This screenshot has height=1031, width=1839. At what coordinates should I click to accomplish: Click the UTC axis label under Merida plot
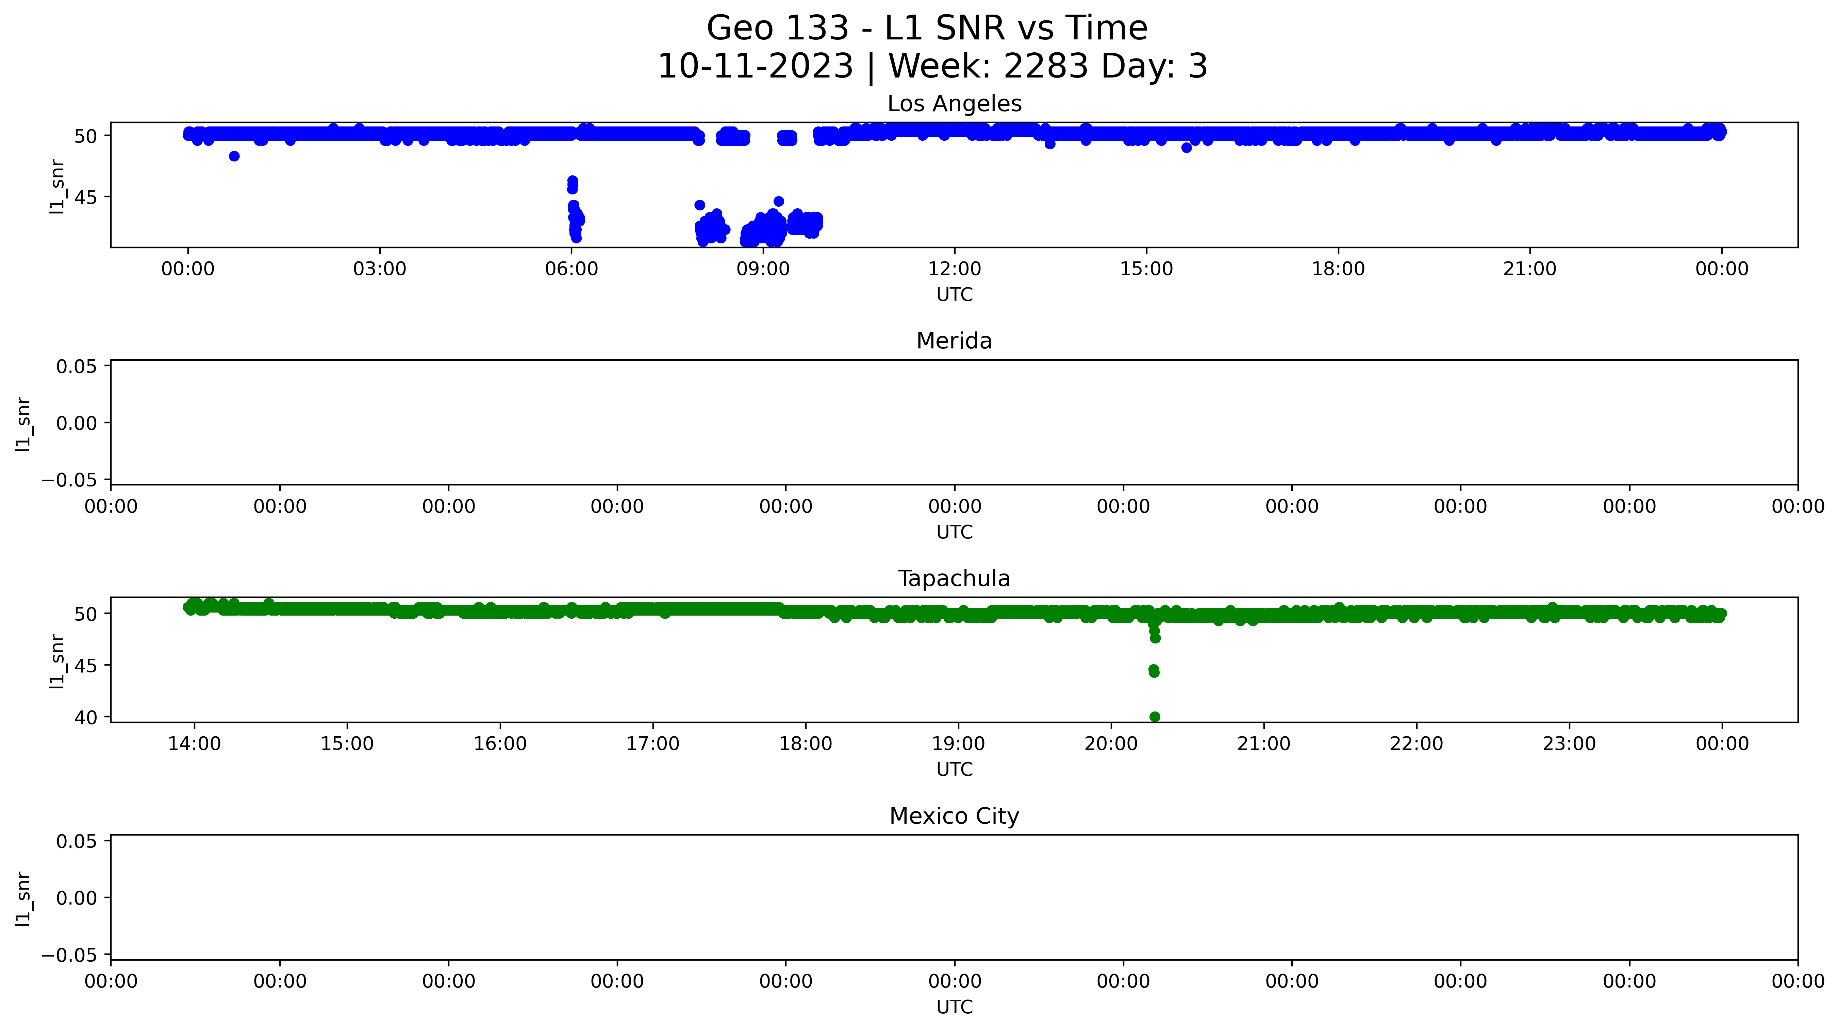[x=955, y=532]
